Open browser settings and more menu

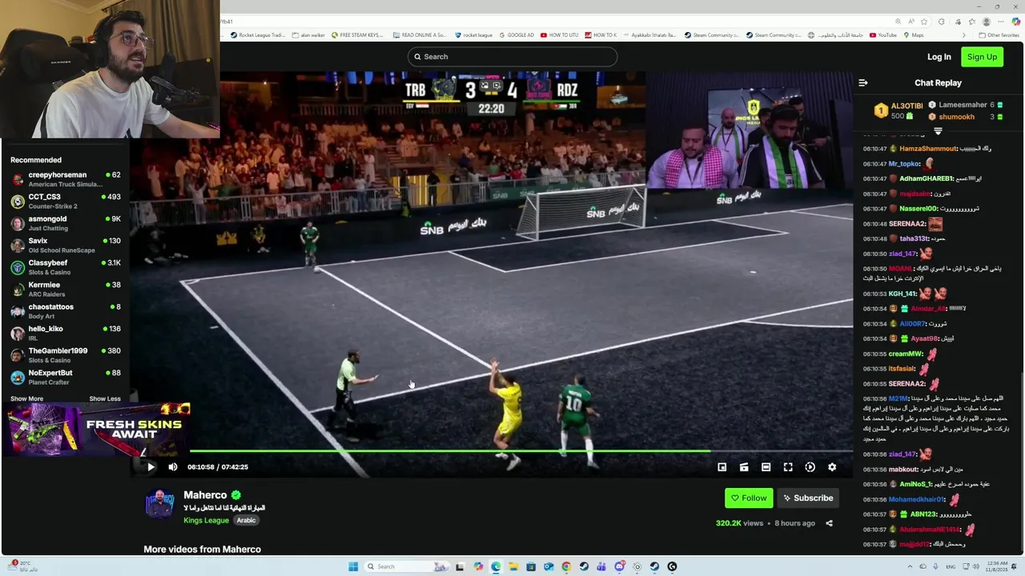pos(1001,22)
